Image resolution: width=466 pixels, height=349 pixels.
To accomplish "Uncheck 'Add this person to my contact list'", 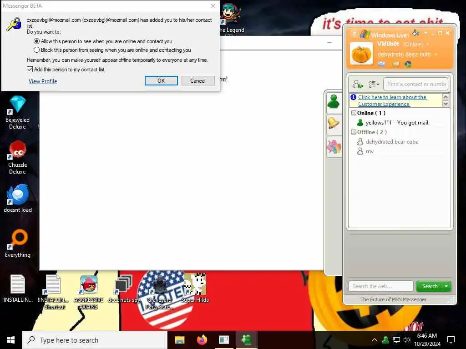I will coord(30,70).
